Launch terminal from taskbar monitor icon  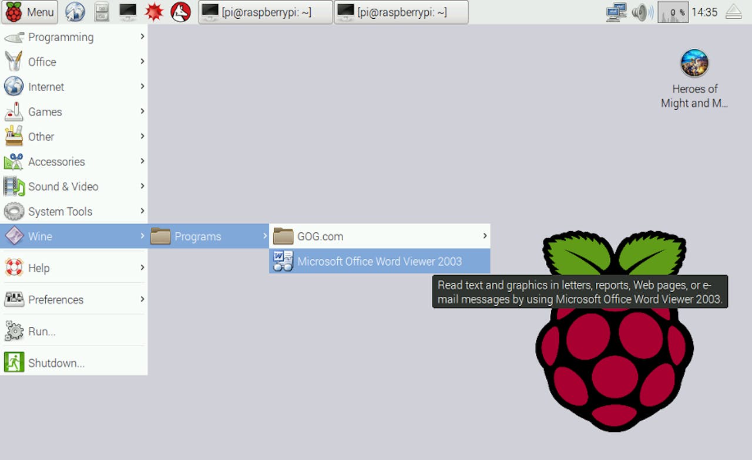[127, 12]
